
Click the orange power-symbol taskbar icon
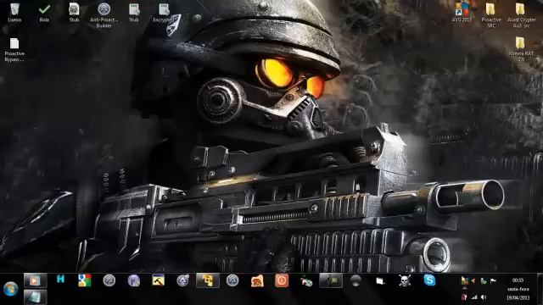pyautogui.click(x=282, y=280)
